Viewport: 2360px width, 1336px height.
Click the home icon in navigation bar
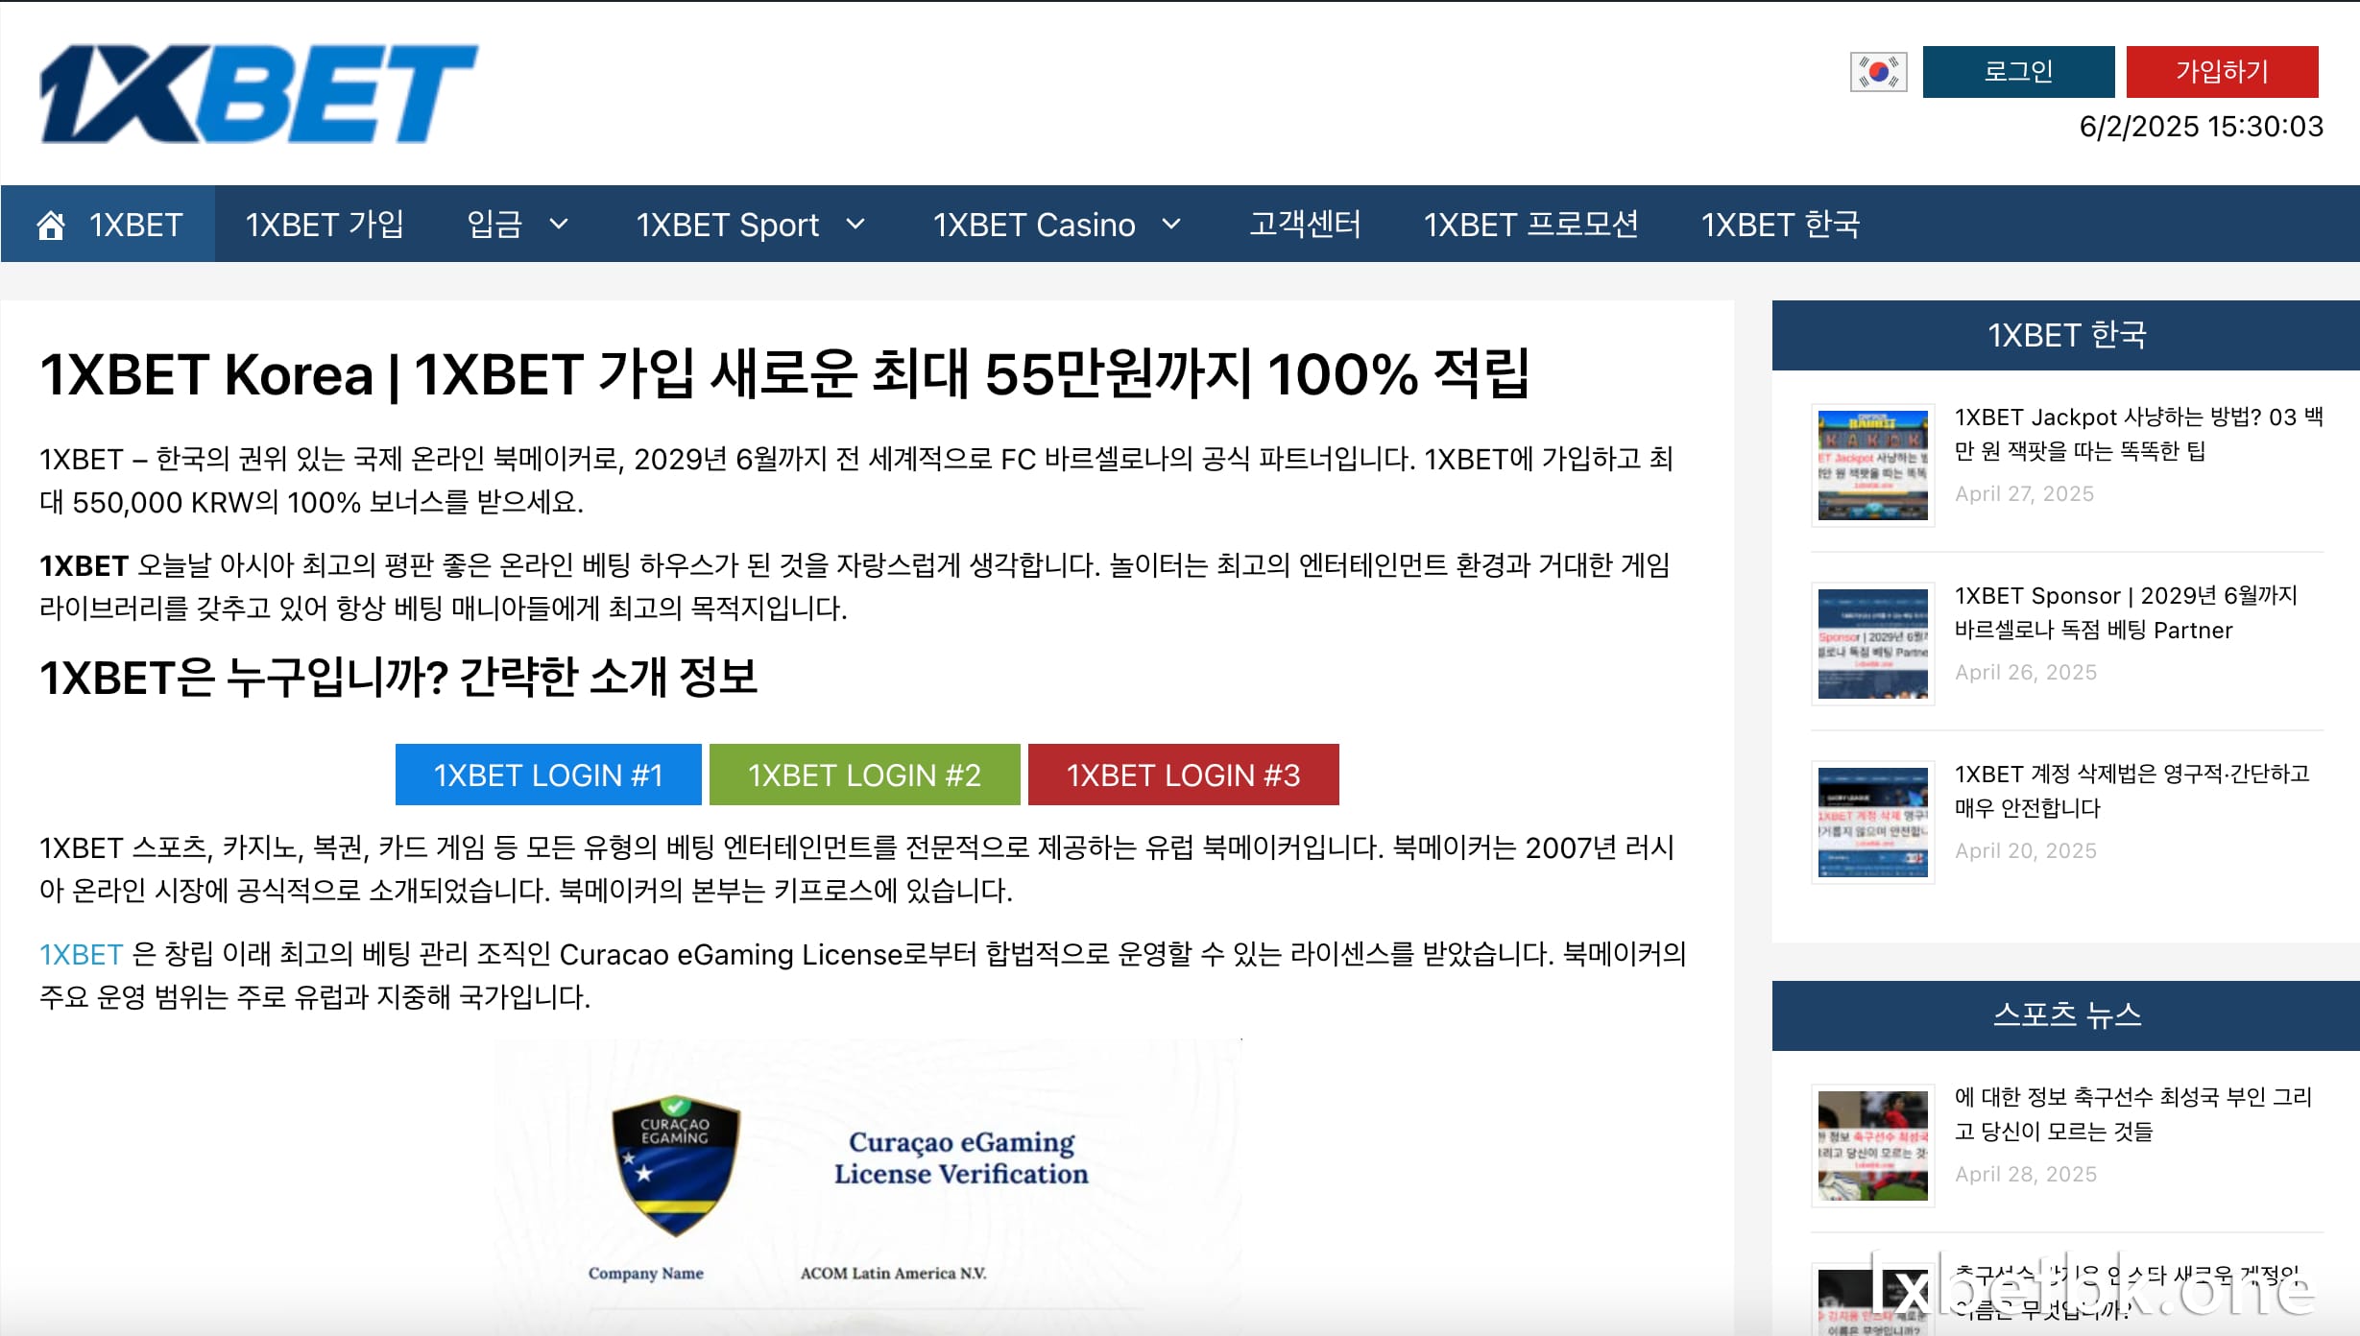click(x=51, y=225)
